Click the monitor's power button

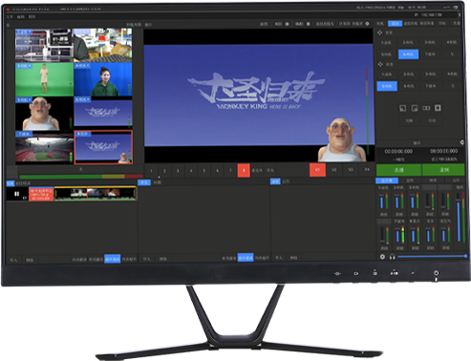click(436, 273)
